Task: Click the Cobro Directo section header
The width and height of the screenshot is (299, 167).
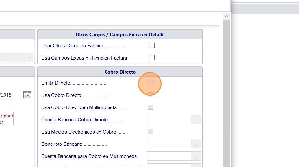Action: pyautogui.click(x=120, y=72)
